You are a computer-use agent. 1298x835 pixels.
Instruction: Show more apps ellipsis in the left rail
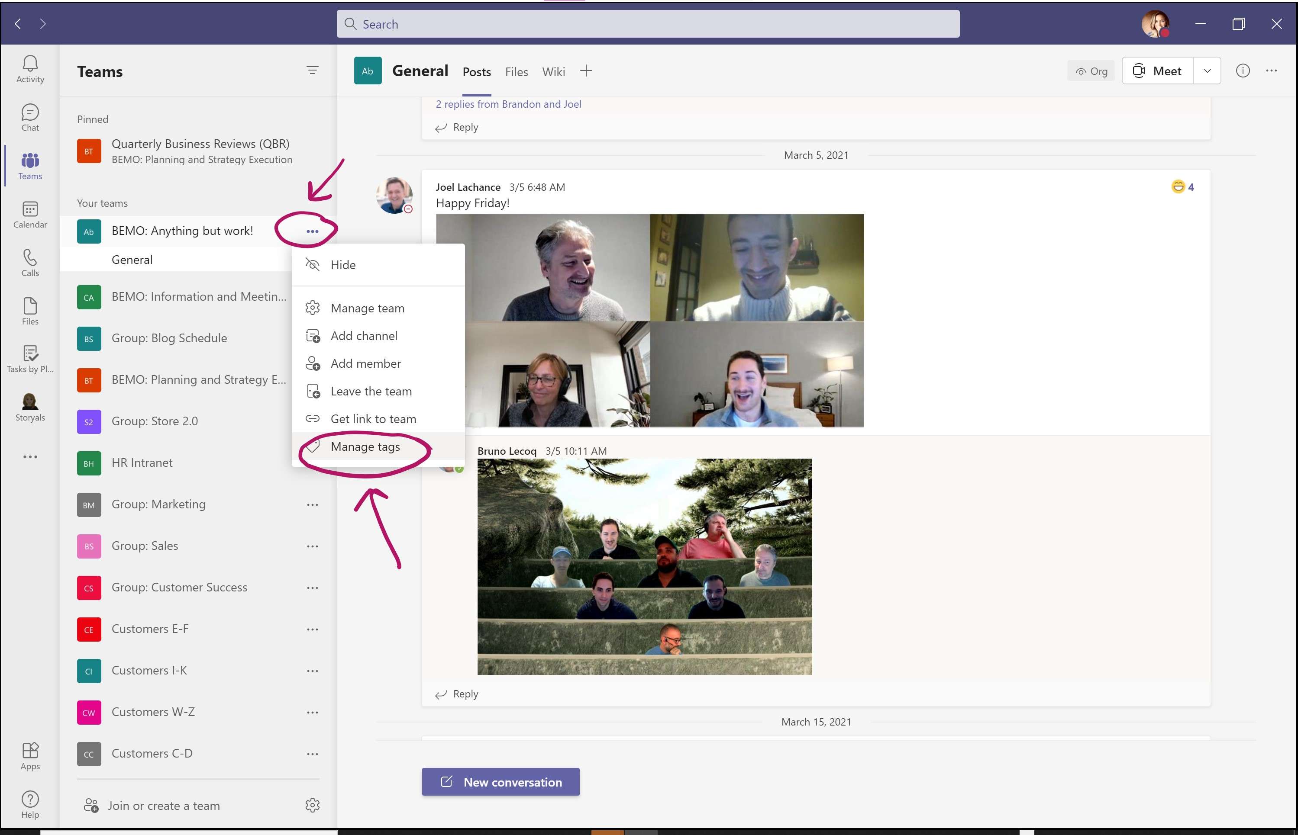(30, 456)
